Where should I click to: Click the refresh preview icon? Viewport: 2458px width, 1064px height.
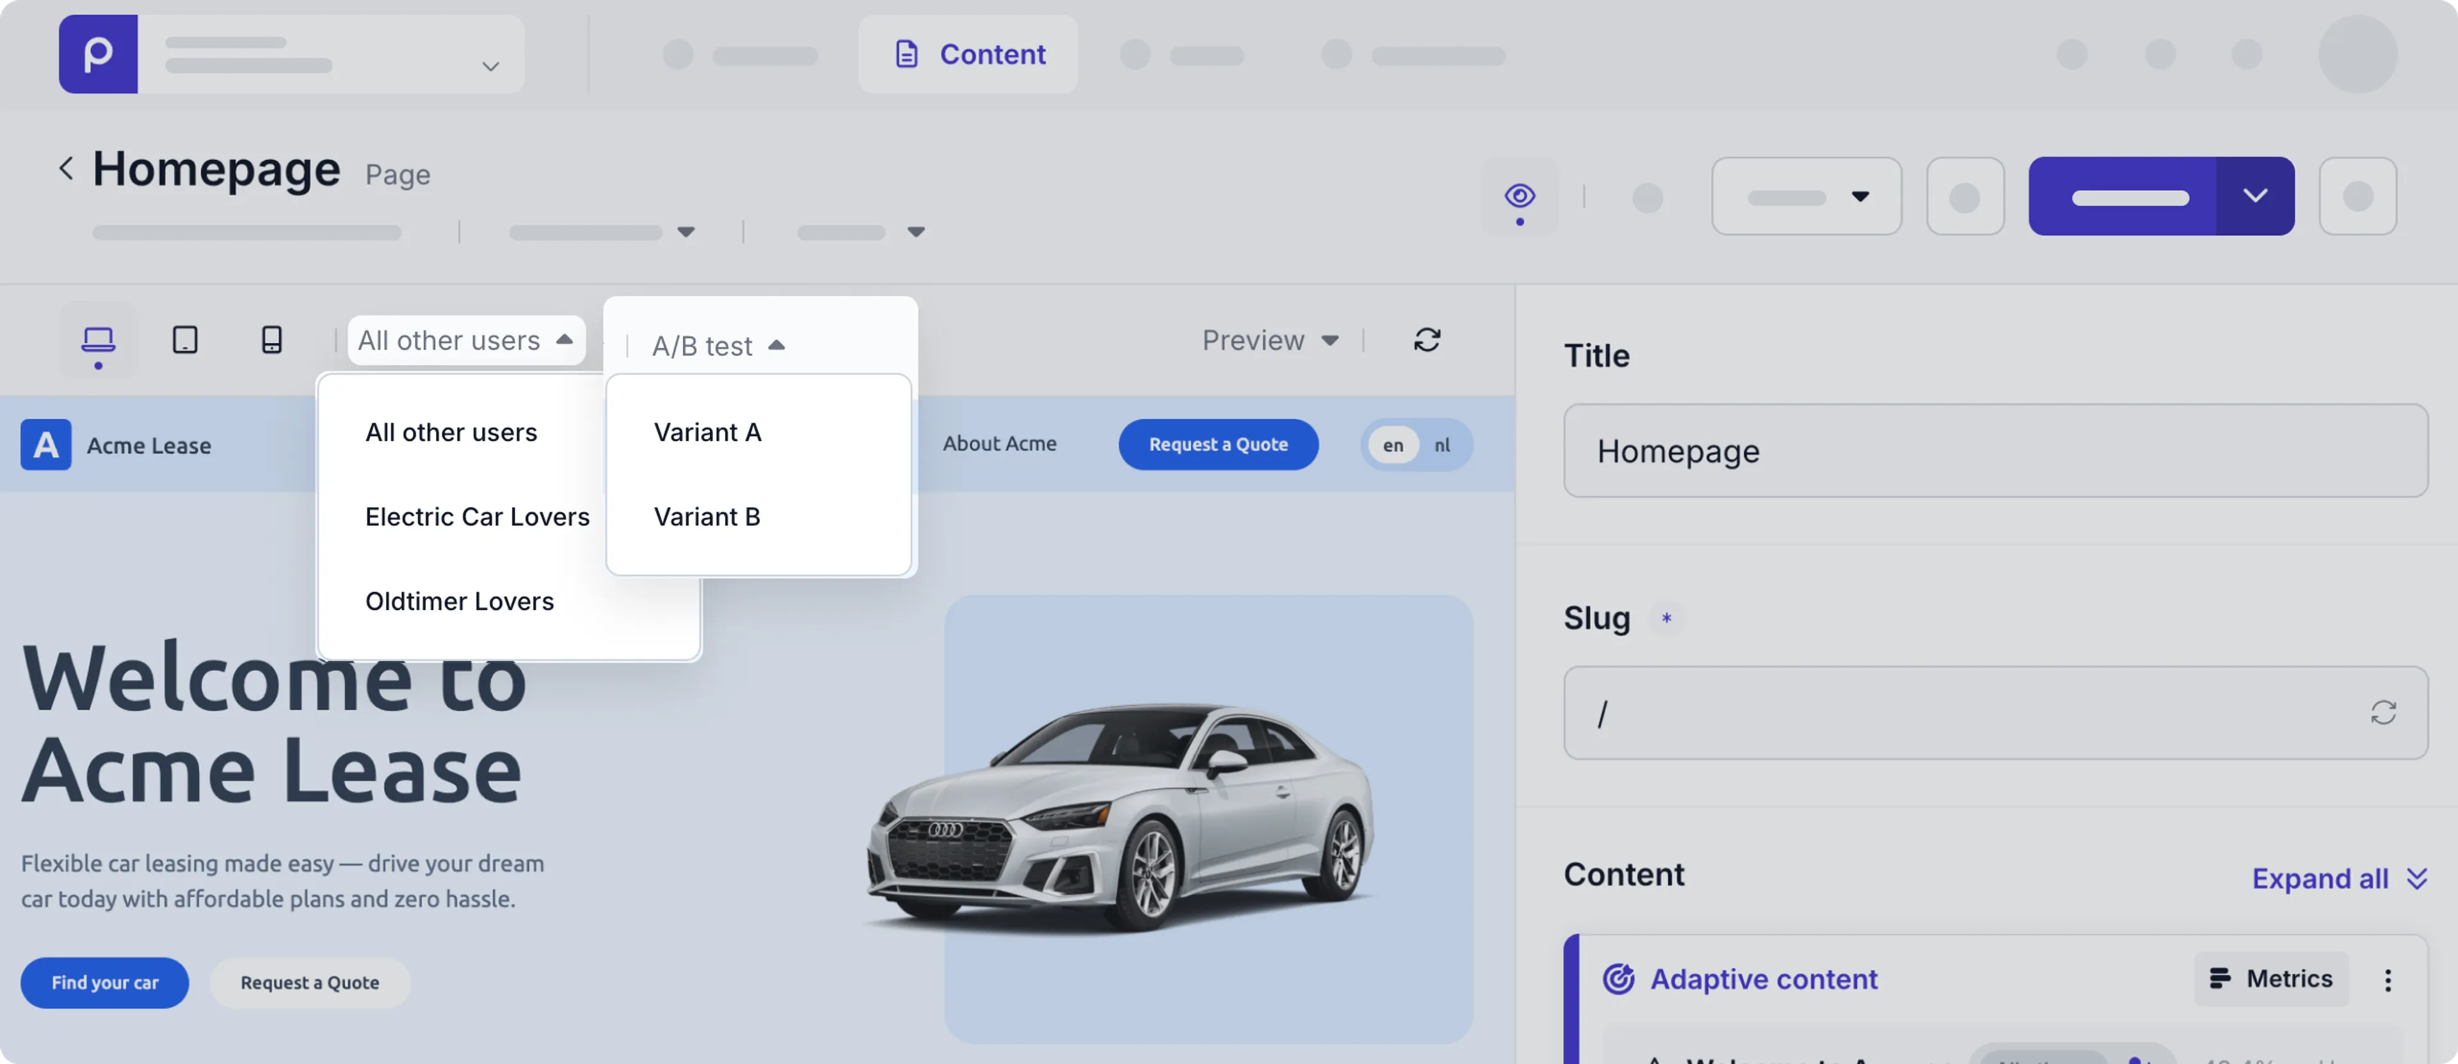[1427, 340]
